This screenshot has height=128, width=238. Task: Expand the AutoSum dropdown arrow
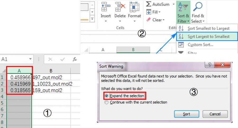(173, 4)
